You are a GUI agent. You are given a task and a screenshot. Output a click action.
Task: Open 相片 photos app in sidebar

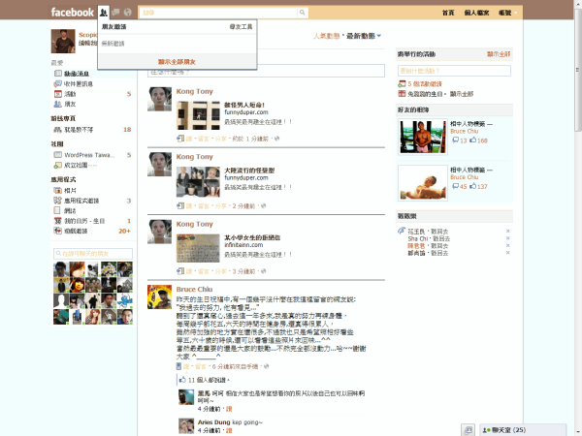tap(70, 190)
